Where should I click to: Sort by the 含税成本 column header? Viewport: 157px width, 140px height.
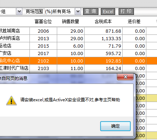coord(103,21)
